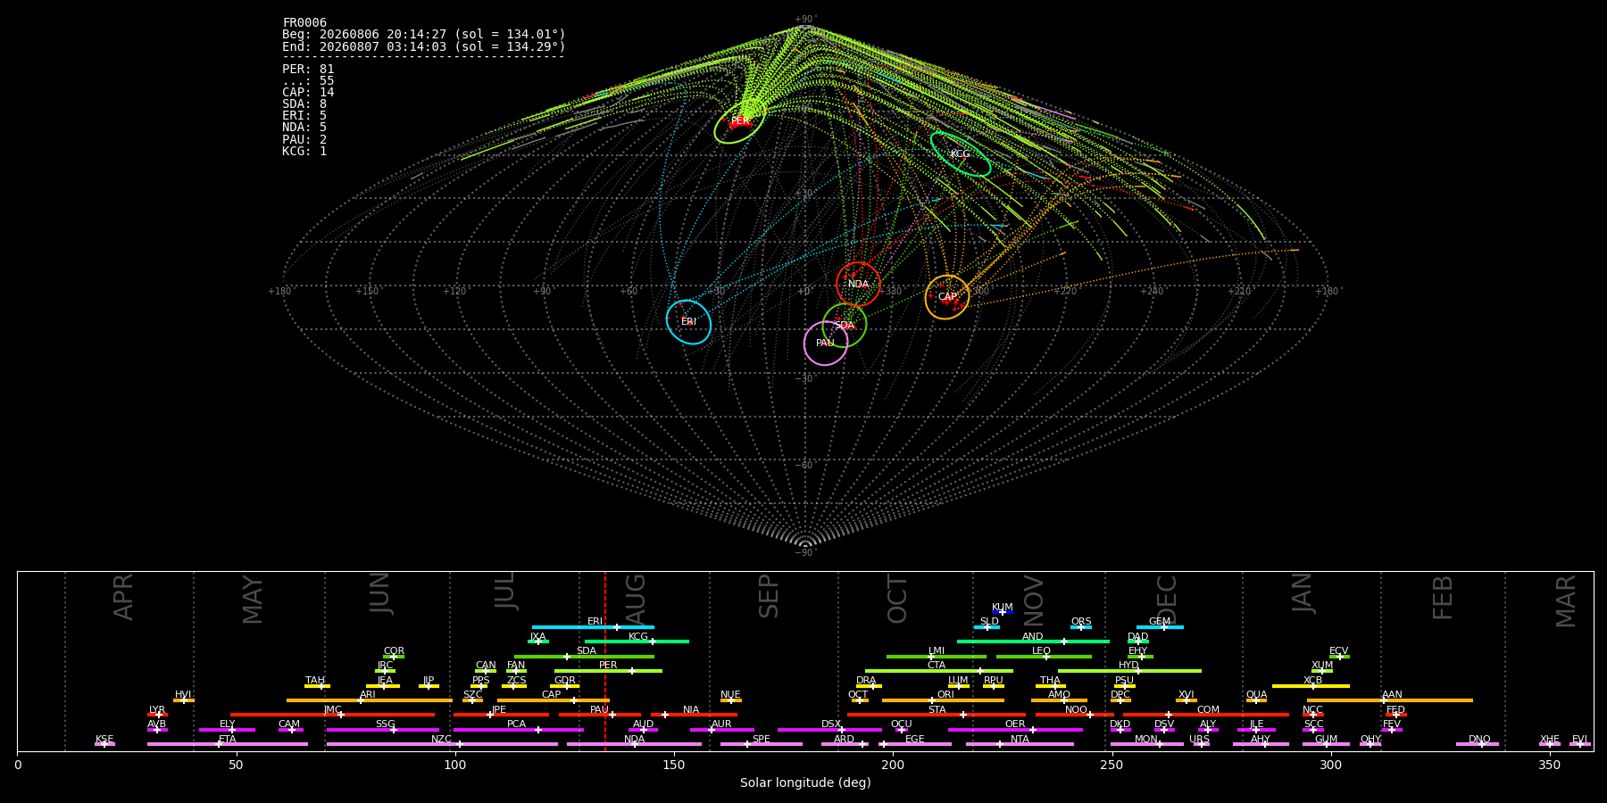Click the STA red shower bar

click(937, 715)
